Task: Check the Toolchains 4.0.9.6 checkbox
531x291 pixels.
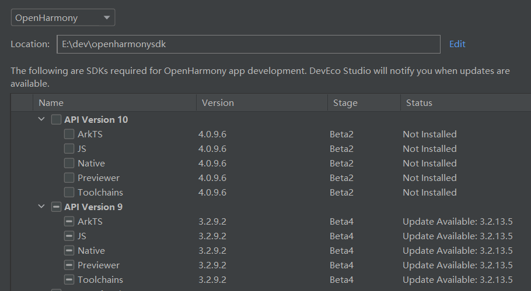Action: pos(69,192)
